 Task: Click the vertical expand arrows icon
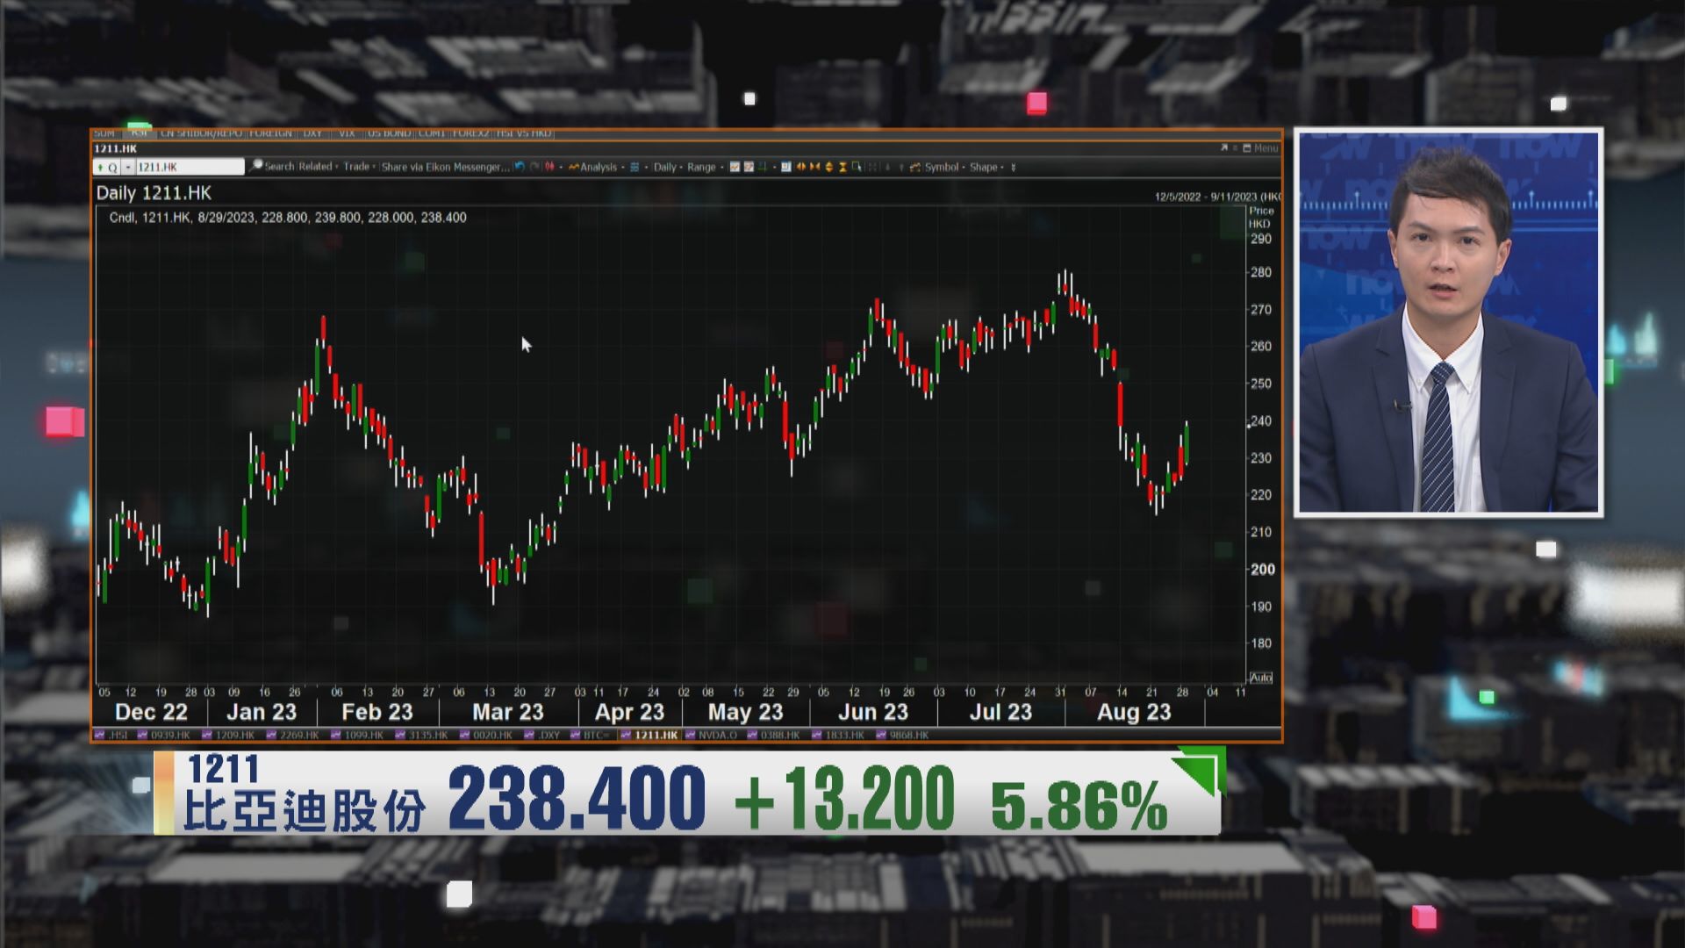pyautogui.click(x=829, y=167)
